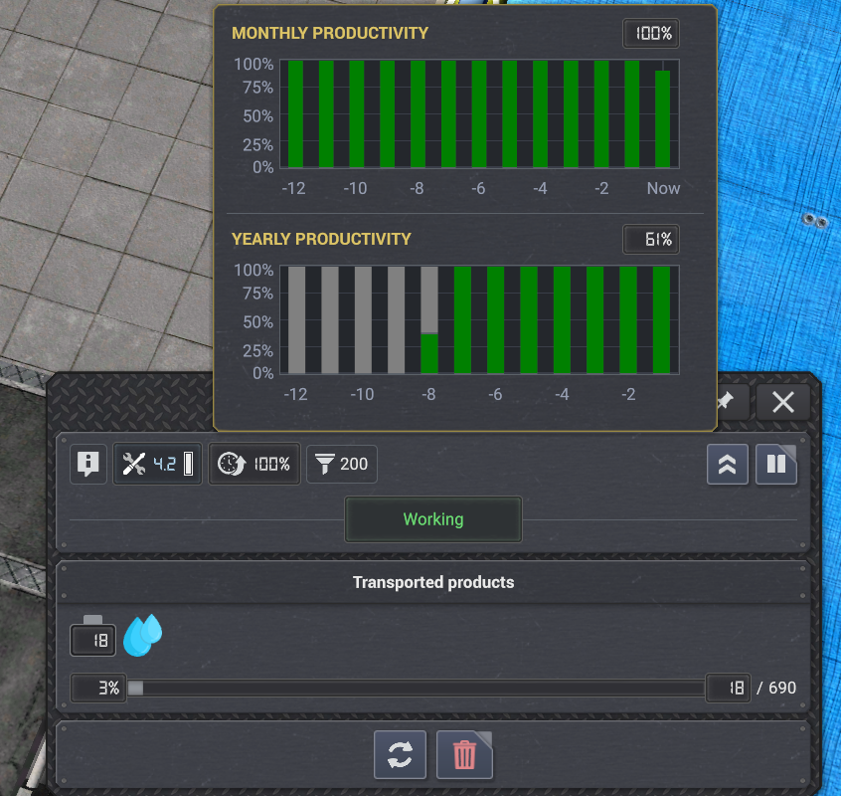Click the Monthly Productivity 100% value

651,33
